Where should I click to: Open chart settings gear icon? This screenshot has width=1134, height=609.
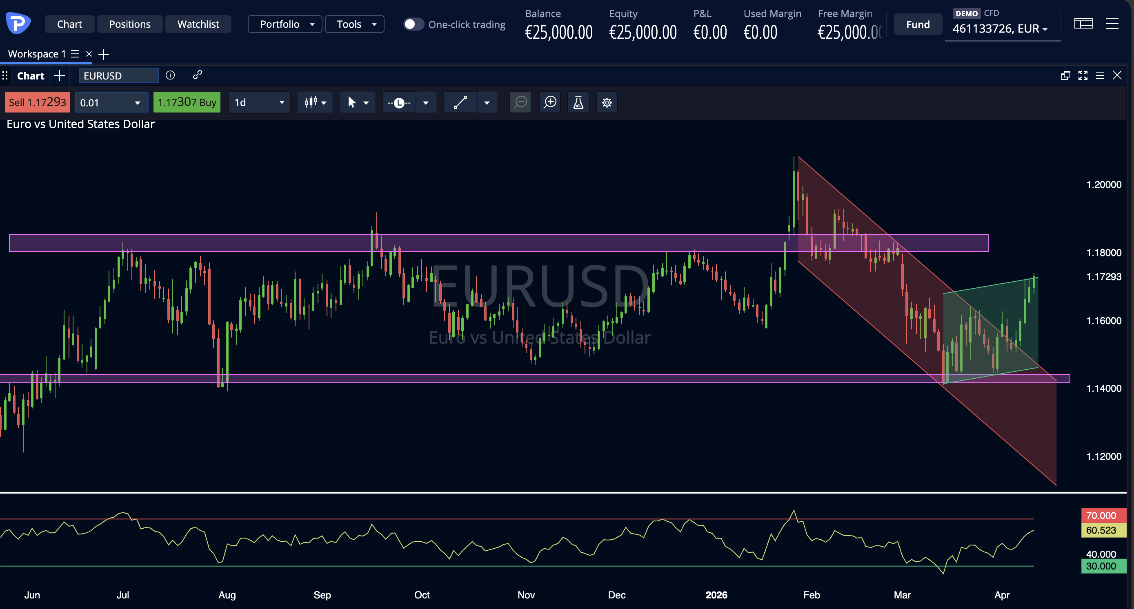tap(607, 102)
